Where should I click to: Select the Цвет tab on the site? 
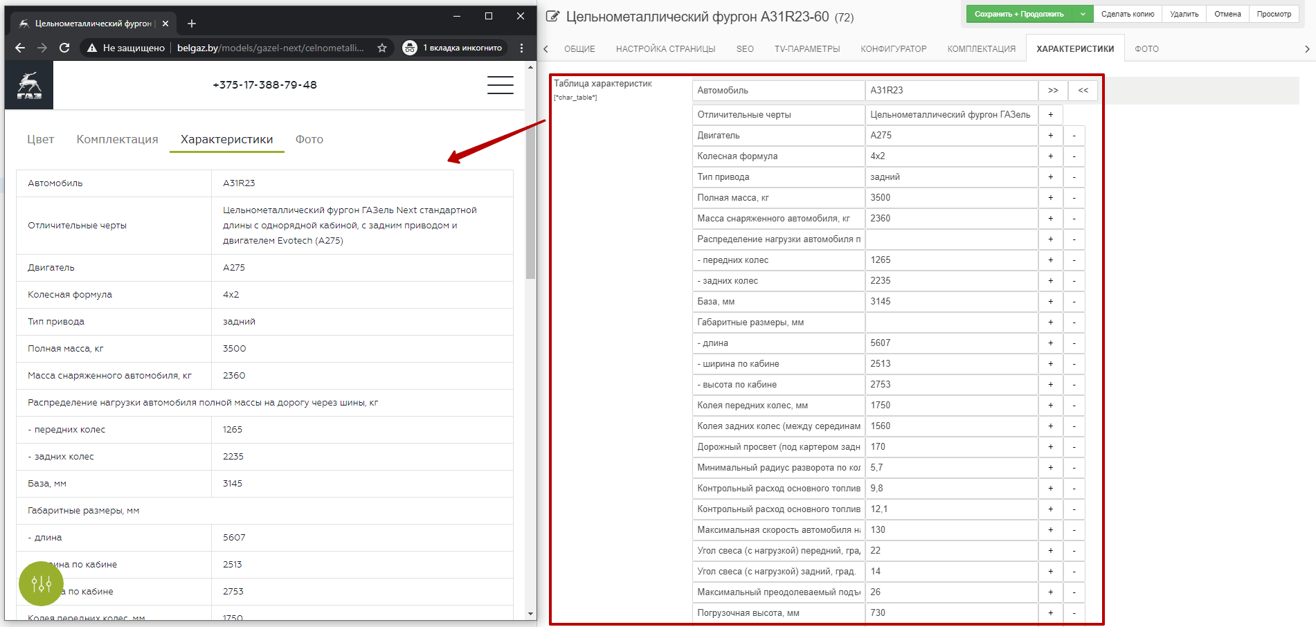(40, 139)
